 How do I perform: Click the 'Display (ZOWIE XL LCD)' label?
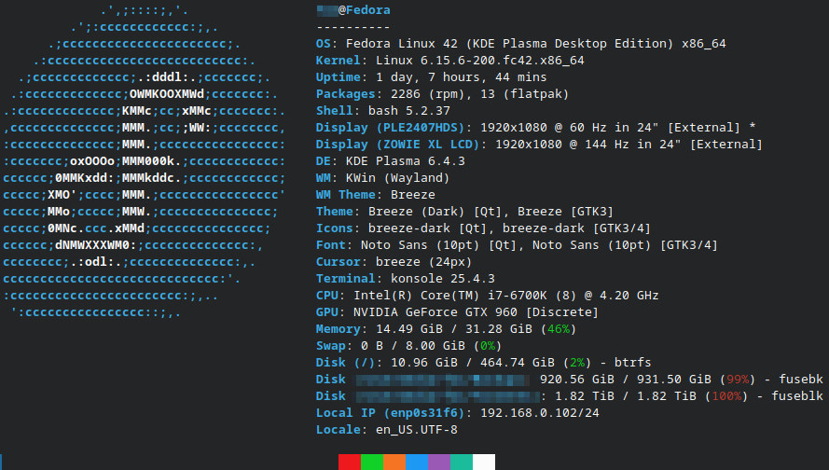pyautogui.click(x=397, y=145)
